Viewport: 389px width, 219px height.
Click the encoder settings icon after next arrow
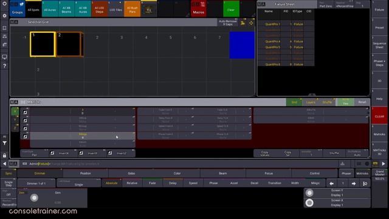pos(365,184)
